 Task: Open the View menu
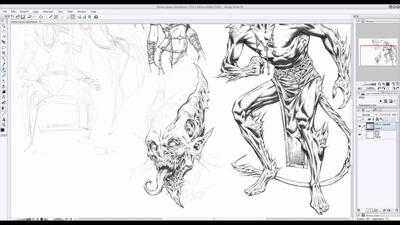(60, 12)
